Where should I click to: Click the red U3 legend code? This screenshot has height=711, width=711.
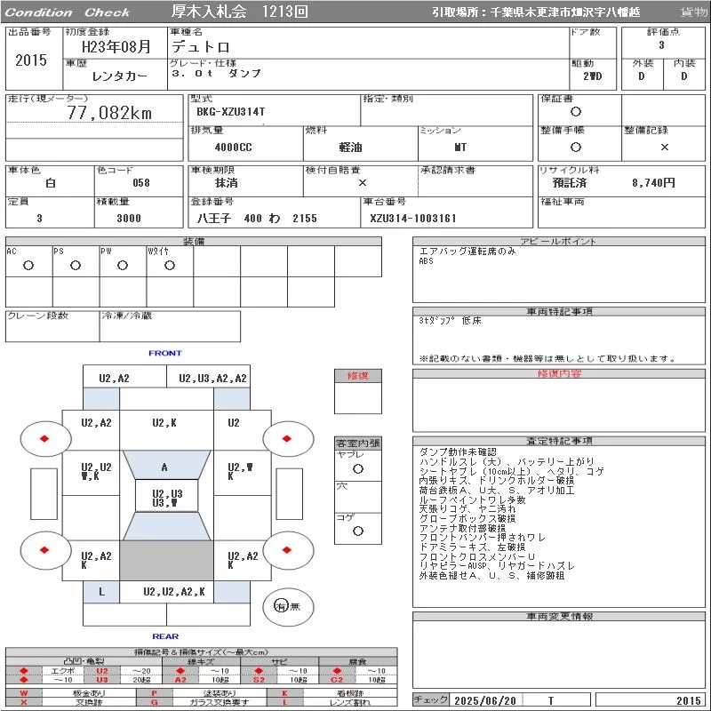[x=102, y=680]
